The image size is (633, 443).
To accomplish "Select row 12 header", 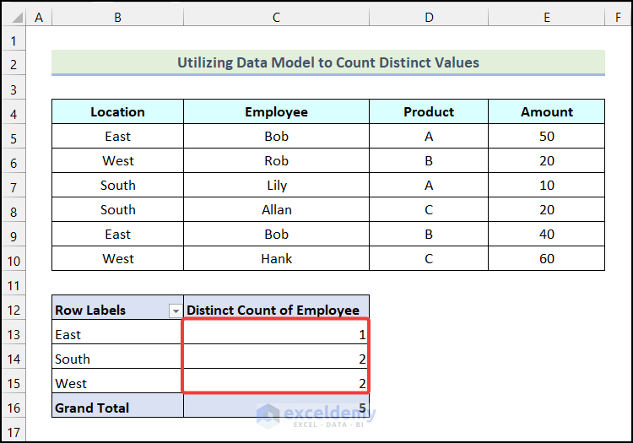I will [x=14, y=311].
